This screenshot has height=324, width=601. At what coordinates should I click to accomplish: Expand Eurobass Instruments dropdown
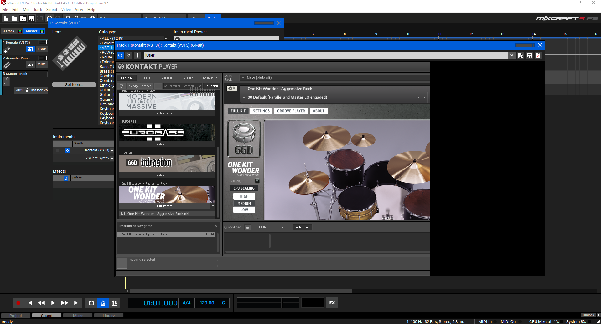coord(213,144)
